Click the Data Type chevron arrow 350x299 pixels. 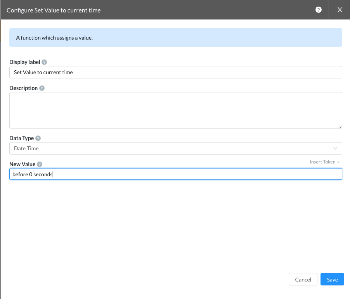pyautogui.click(x=335, y=148)
